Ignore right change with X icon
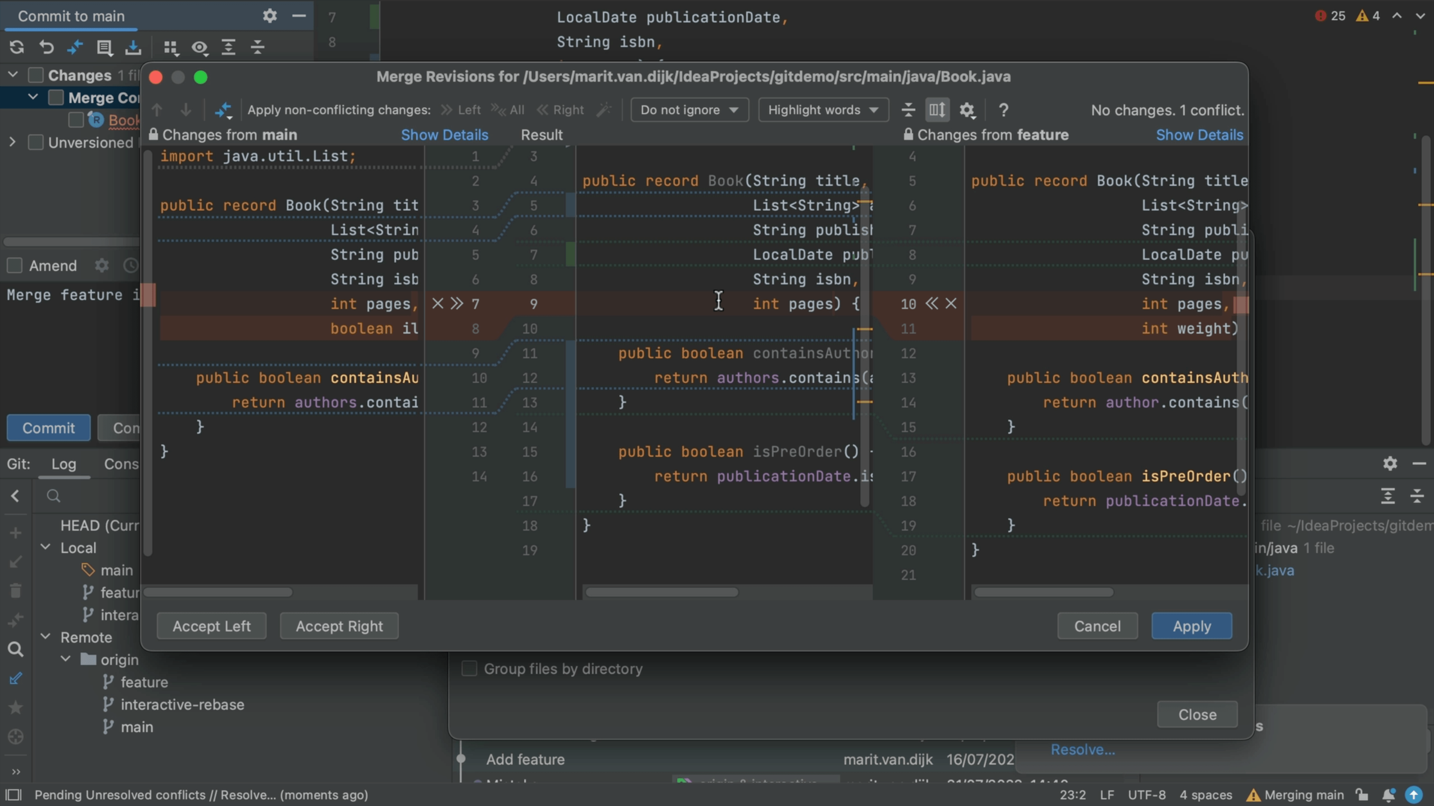This screenshot has height=806, width=1434. click(x=952, y=304)
